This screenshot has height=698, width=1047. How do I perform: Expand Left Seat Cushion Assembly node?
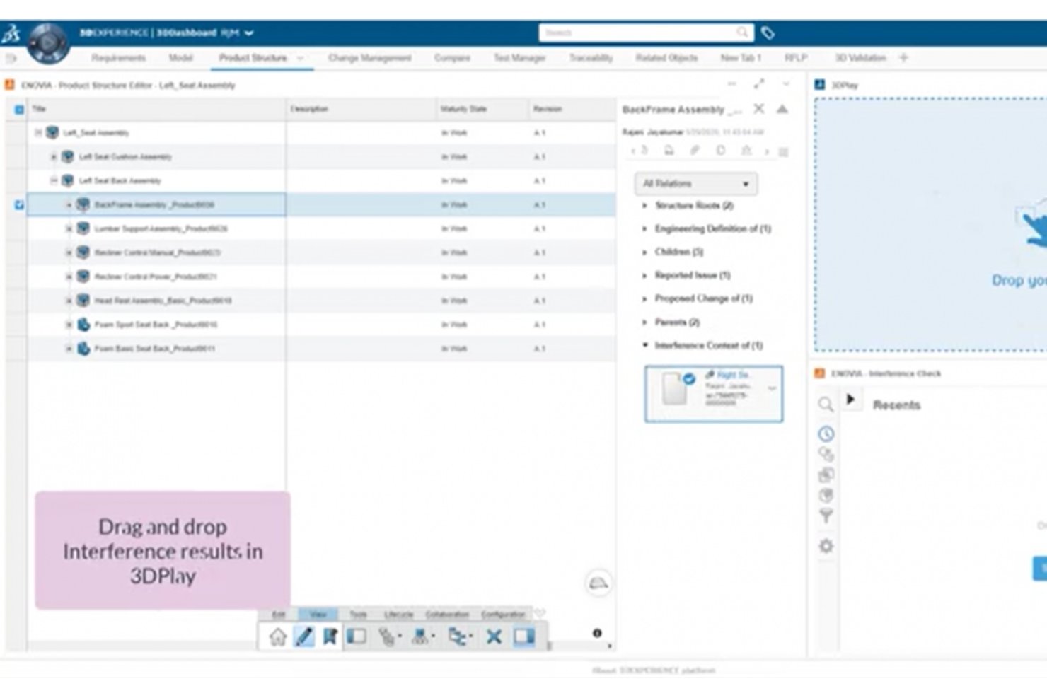(54, 157)
